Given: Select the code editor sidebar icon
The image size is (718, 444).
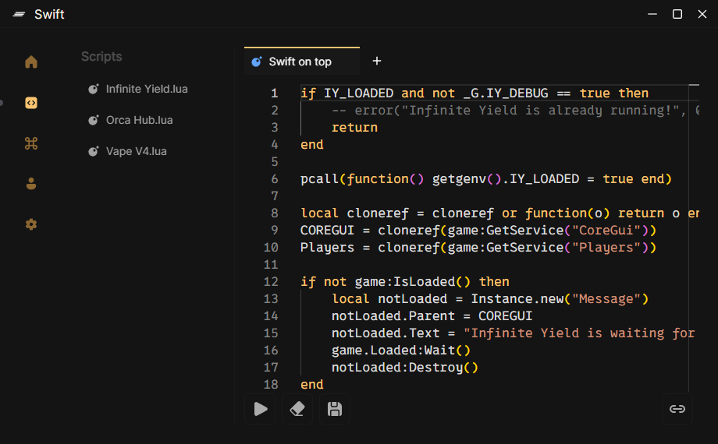Looking at the screenshot, I should point(31,103).
